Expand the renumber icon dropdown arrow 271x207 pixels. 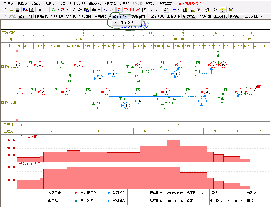click(x=68, y=10)
